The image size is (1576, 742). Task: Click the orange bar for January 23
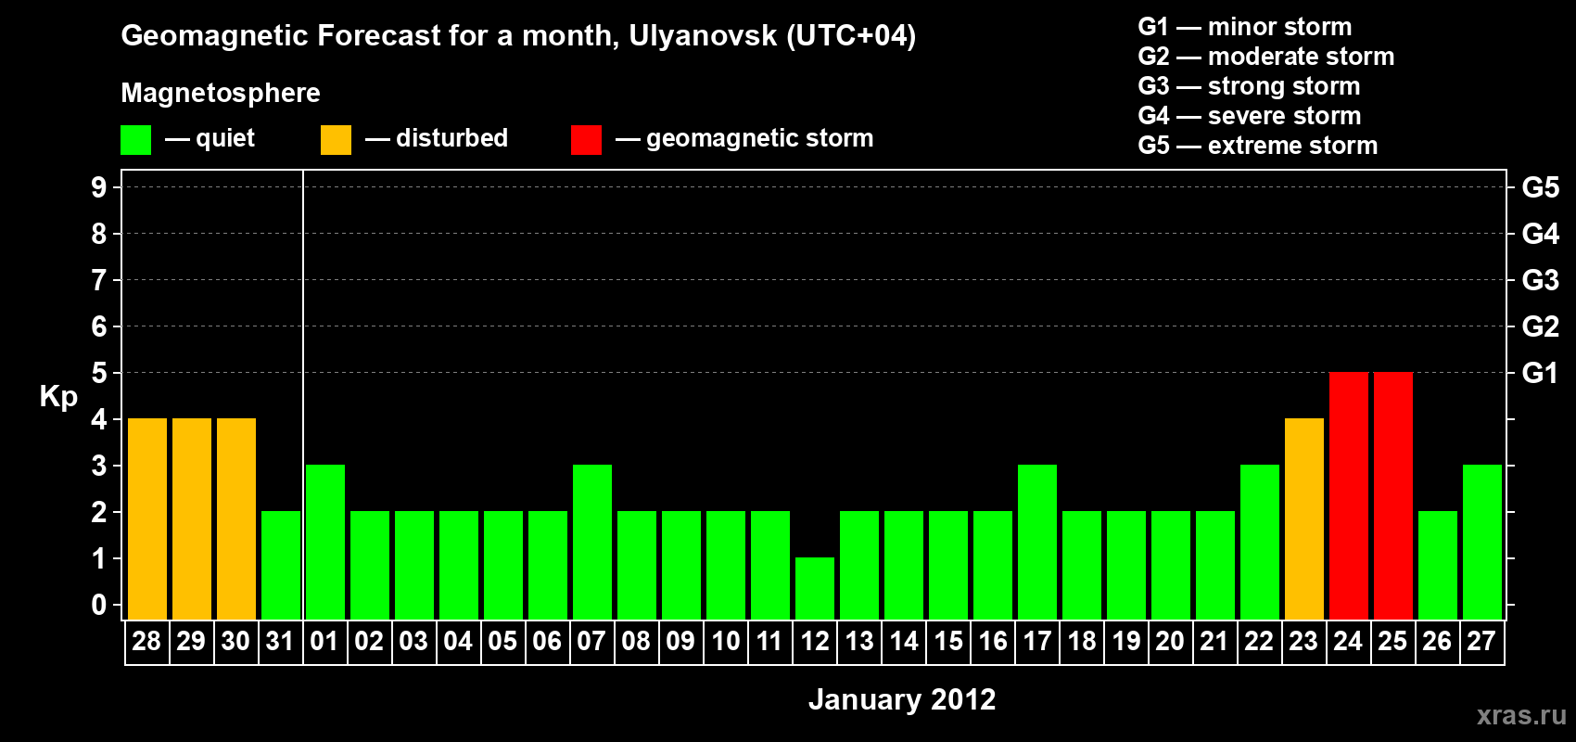coord(1304,518)
